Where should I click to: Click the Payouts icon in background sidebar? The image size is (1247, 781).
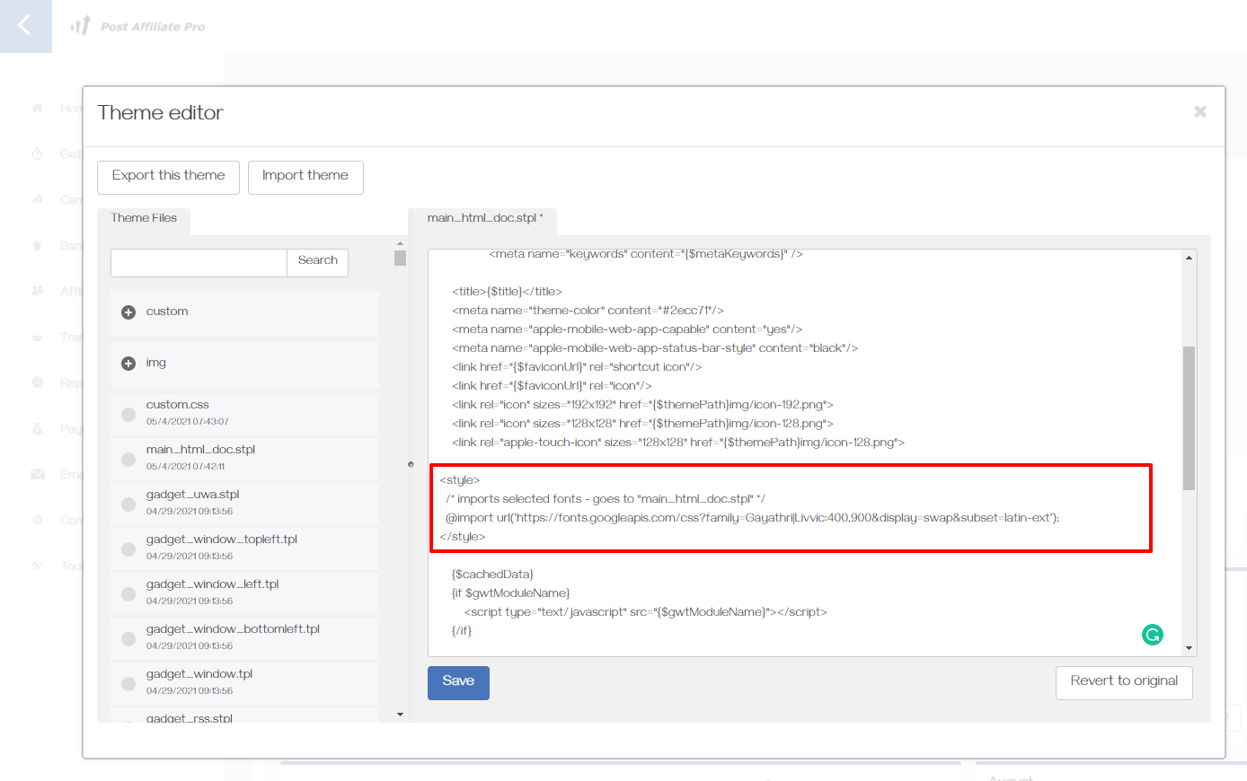tap(38, 428)
